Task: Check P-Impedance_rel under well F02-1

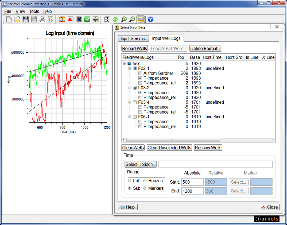Action: (140, 83)
